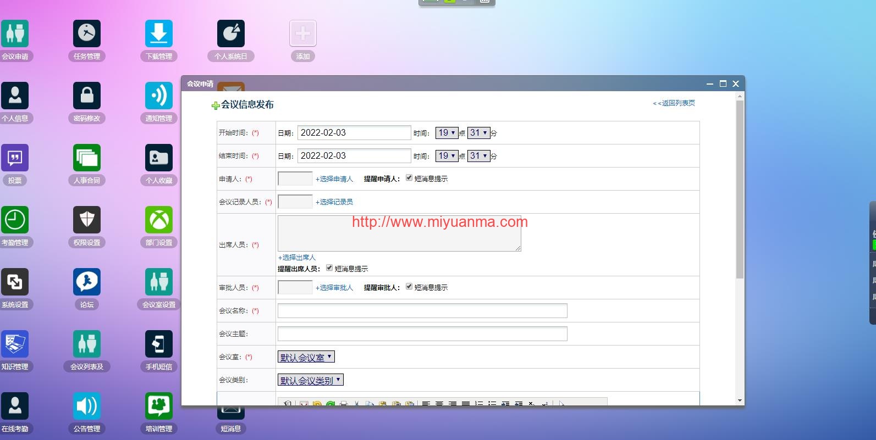Open the 考勤管理 clock icon
Image resolution: width=876 pixels, height=440 pixels.
(x=15, y=220)
